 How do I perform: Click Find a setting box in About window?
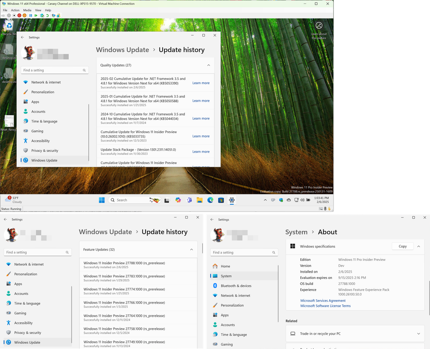tap(244, 253)
